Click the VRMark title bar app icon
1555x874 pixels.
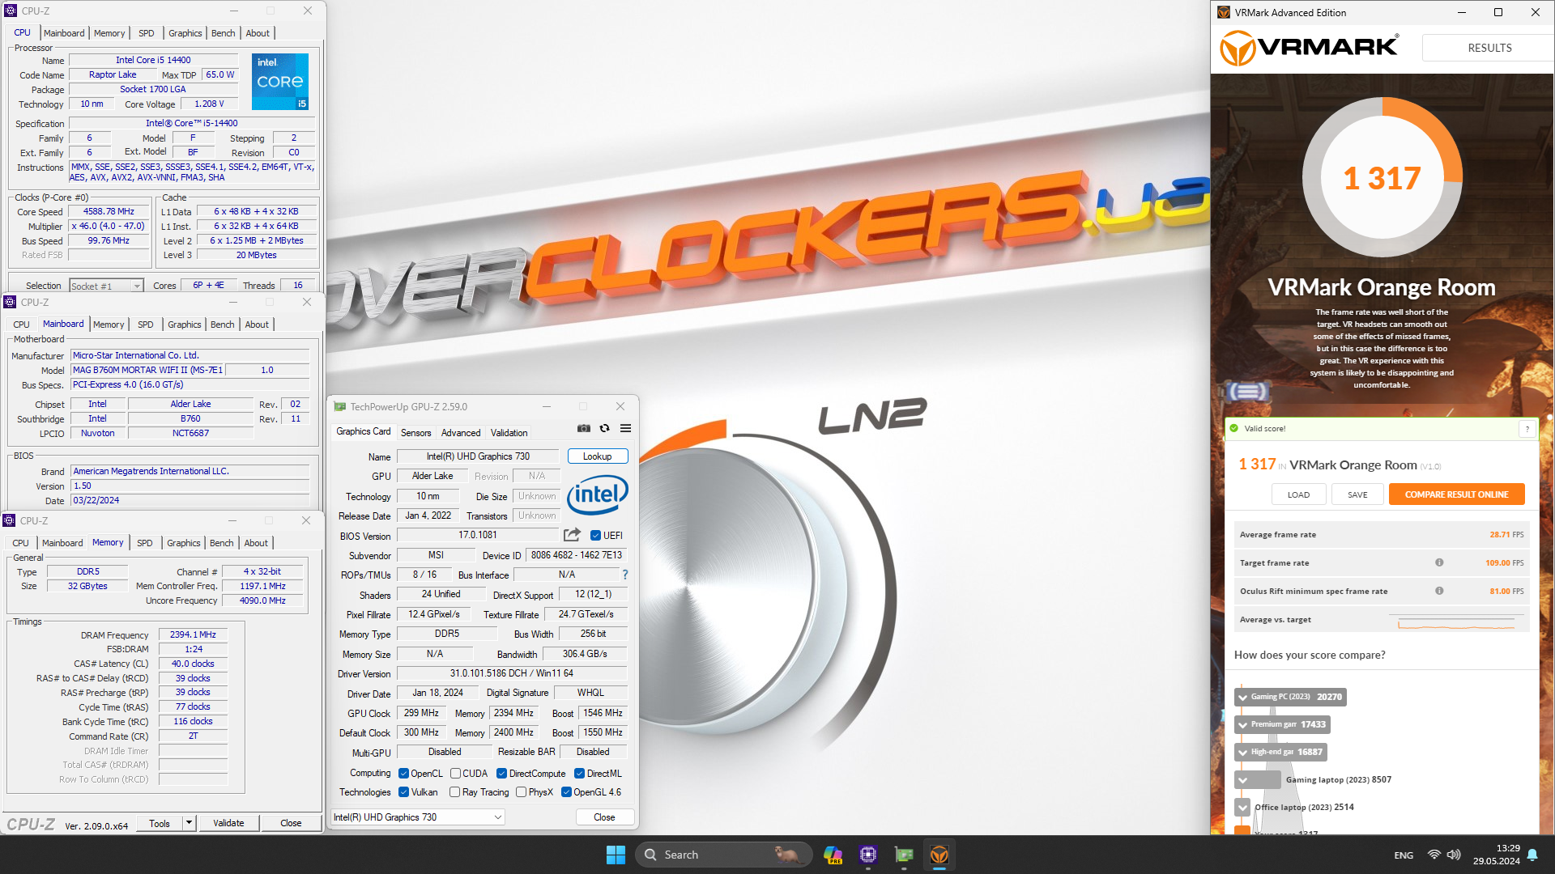pyautogui.click(x=1224, y=12)
